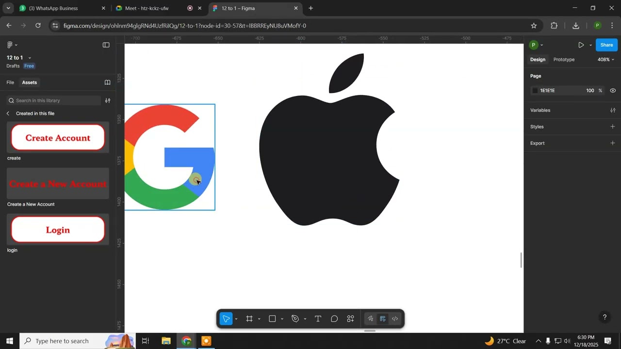Viewport: 621px width, 349px height.
Task: Open Pen tool options dropdown arrow
Action: point(305,319)
